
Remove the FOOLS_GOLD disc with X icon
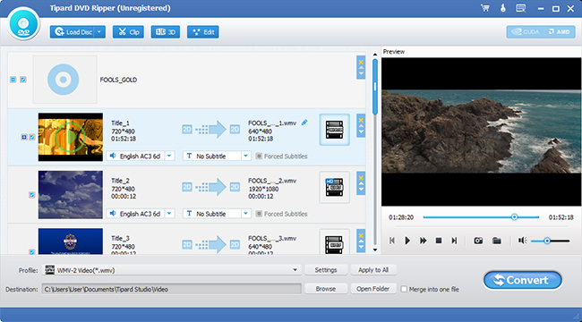click(x=361, y=62)
